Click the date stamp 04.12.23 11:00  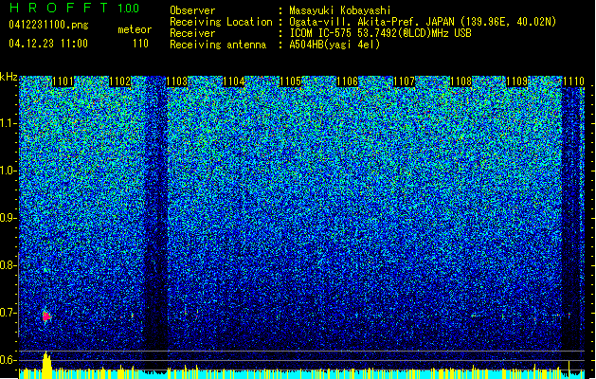coord(48,44)
